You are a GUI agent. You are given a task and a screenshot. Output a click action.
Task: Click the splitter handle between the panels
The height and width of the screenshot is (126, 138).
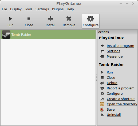[96, 78]
